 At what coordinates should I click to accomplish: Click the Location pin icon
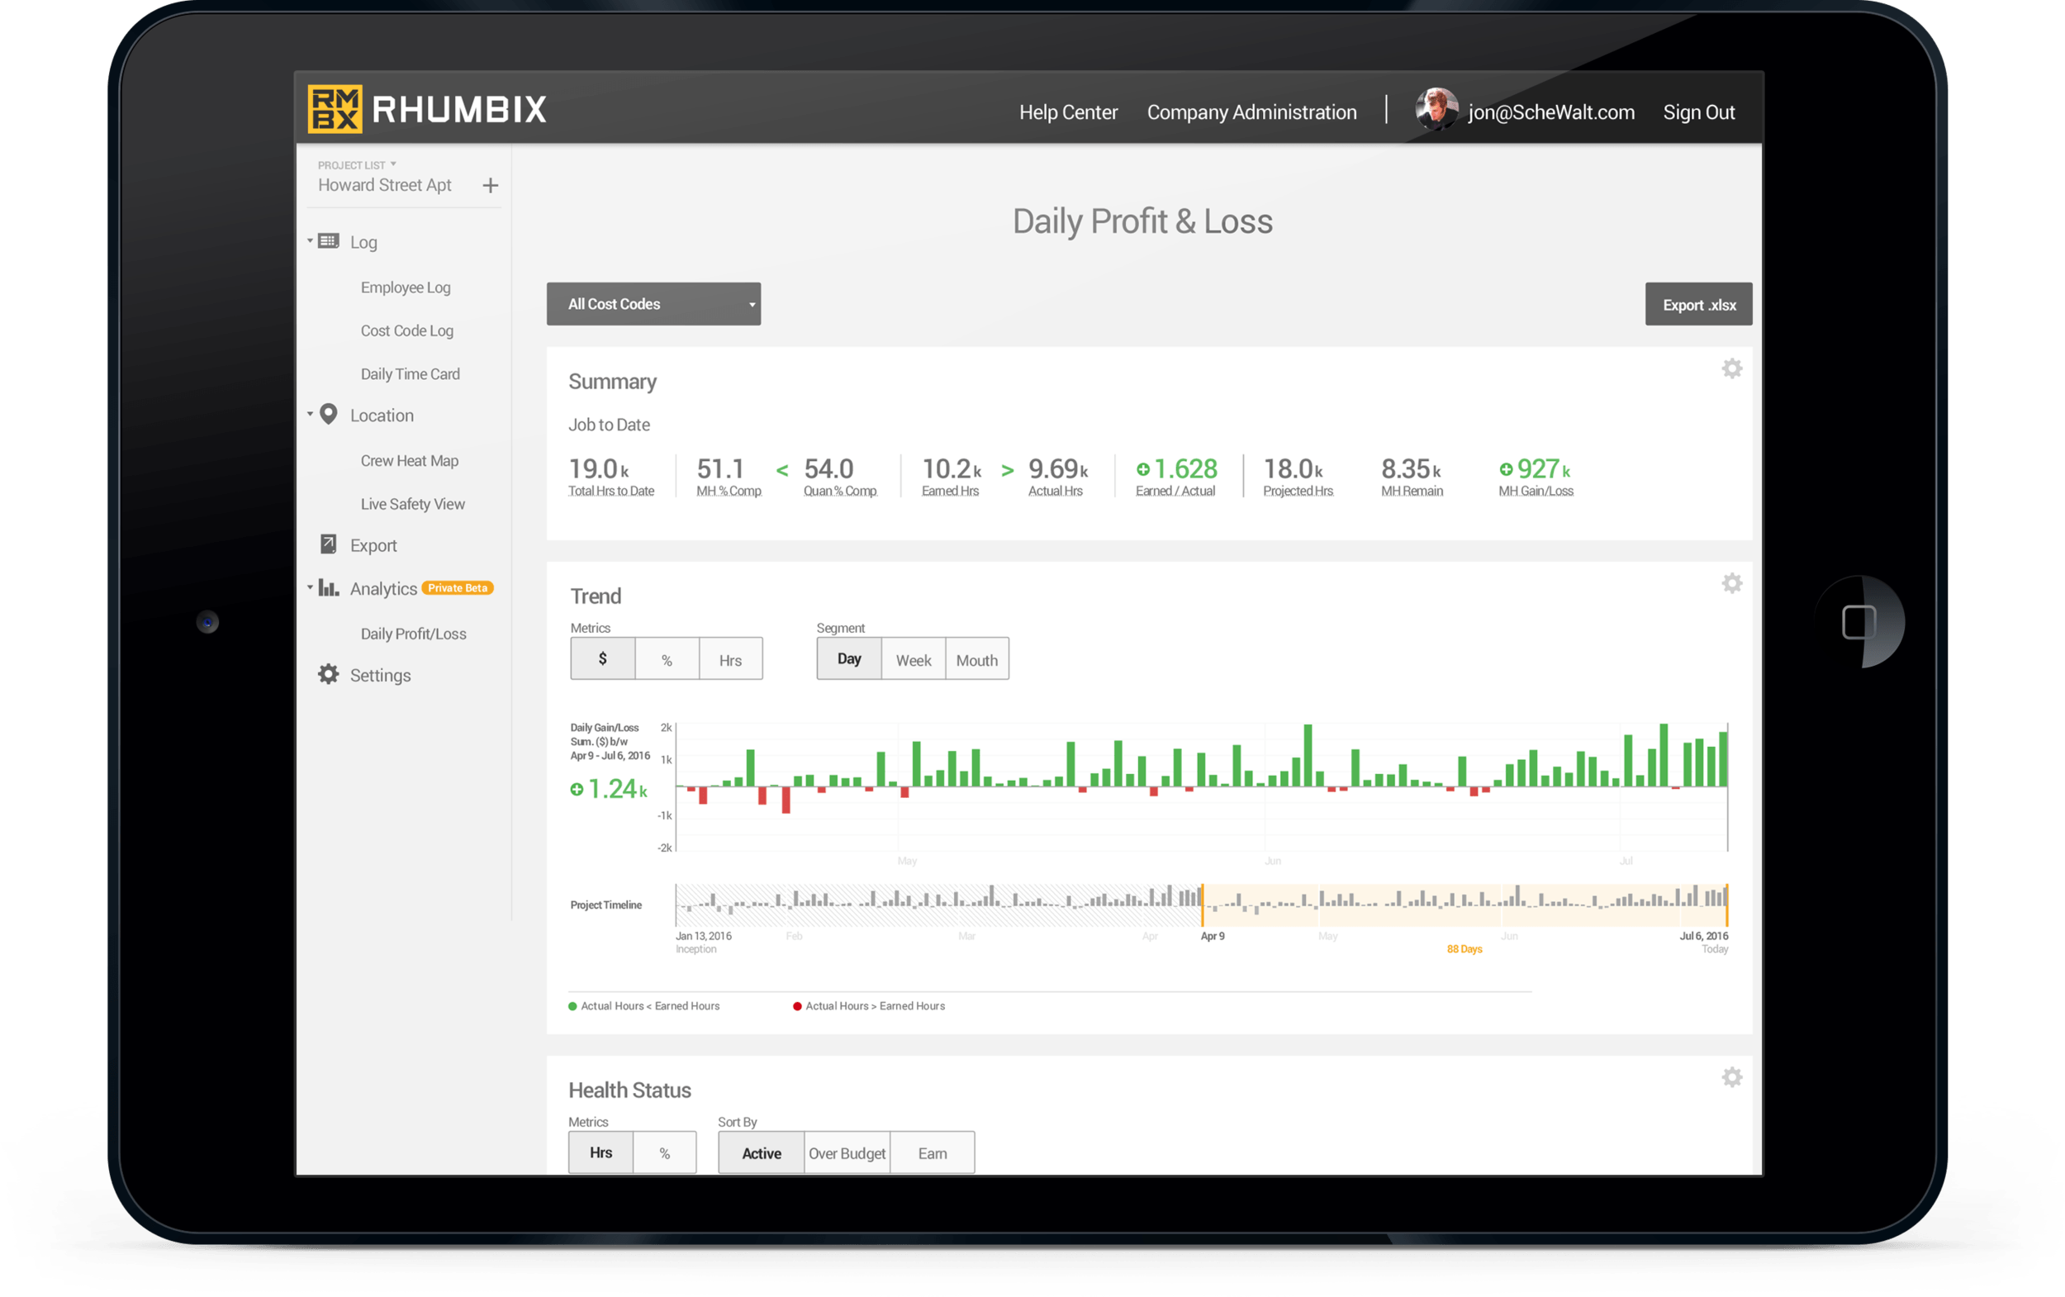[x=329, y=415]
